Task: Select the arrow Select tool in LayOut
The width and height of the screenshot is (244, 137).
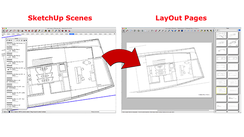Action: pos(124,31)
